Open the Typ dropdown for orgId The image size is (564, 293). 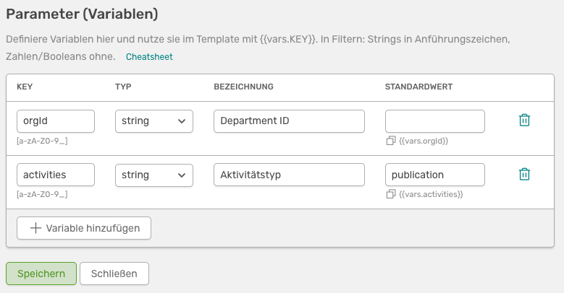(153, 121)
